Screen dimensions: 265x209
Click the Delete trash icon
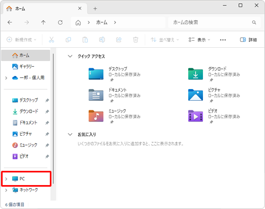(x=136, y=40)
